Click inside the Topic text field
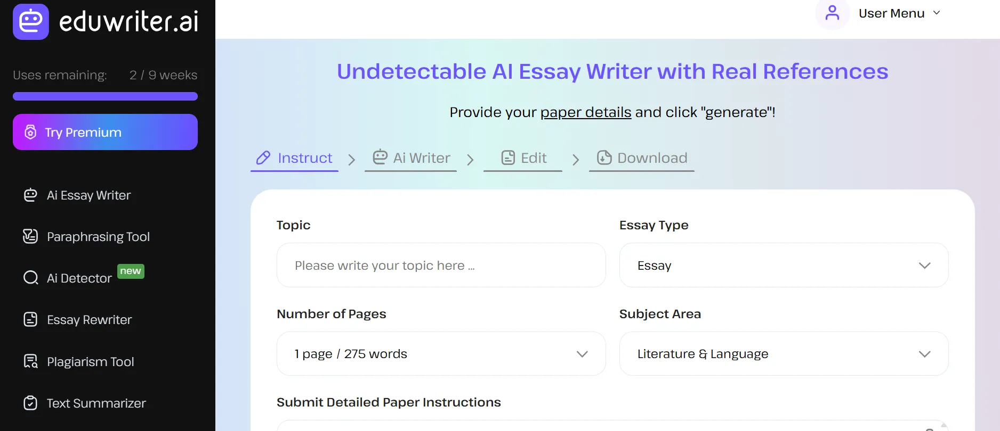The width and height of the screenshot is (1000, 431). (441, 265)
